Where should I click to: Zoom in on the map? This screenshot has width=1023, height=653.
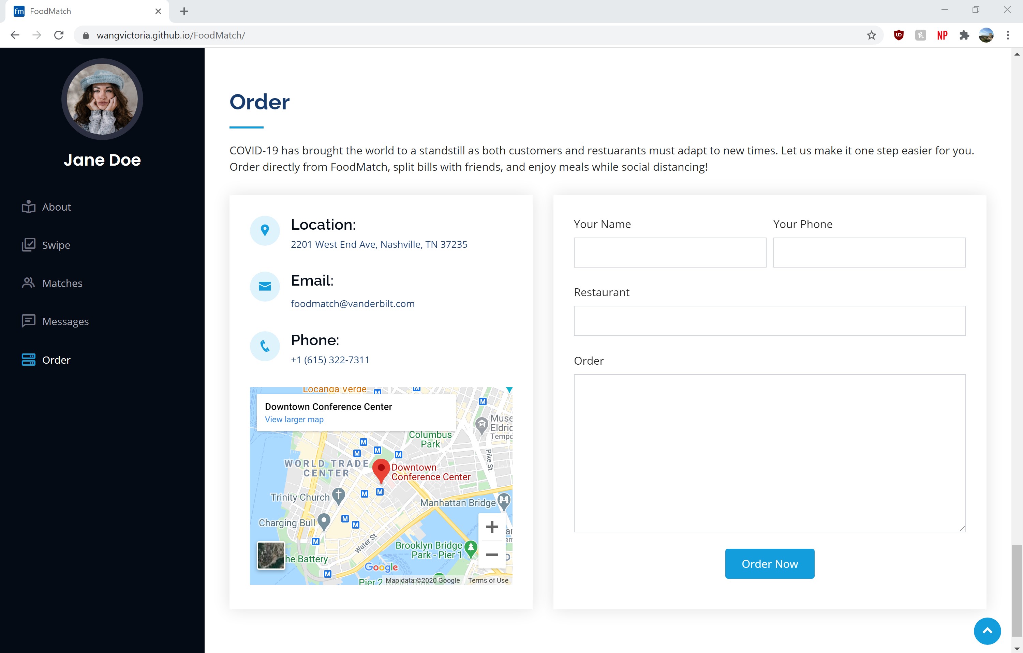pos(491,527)
